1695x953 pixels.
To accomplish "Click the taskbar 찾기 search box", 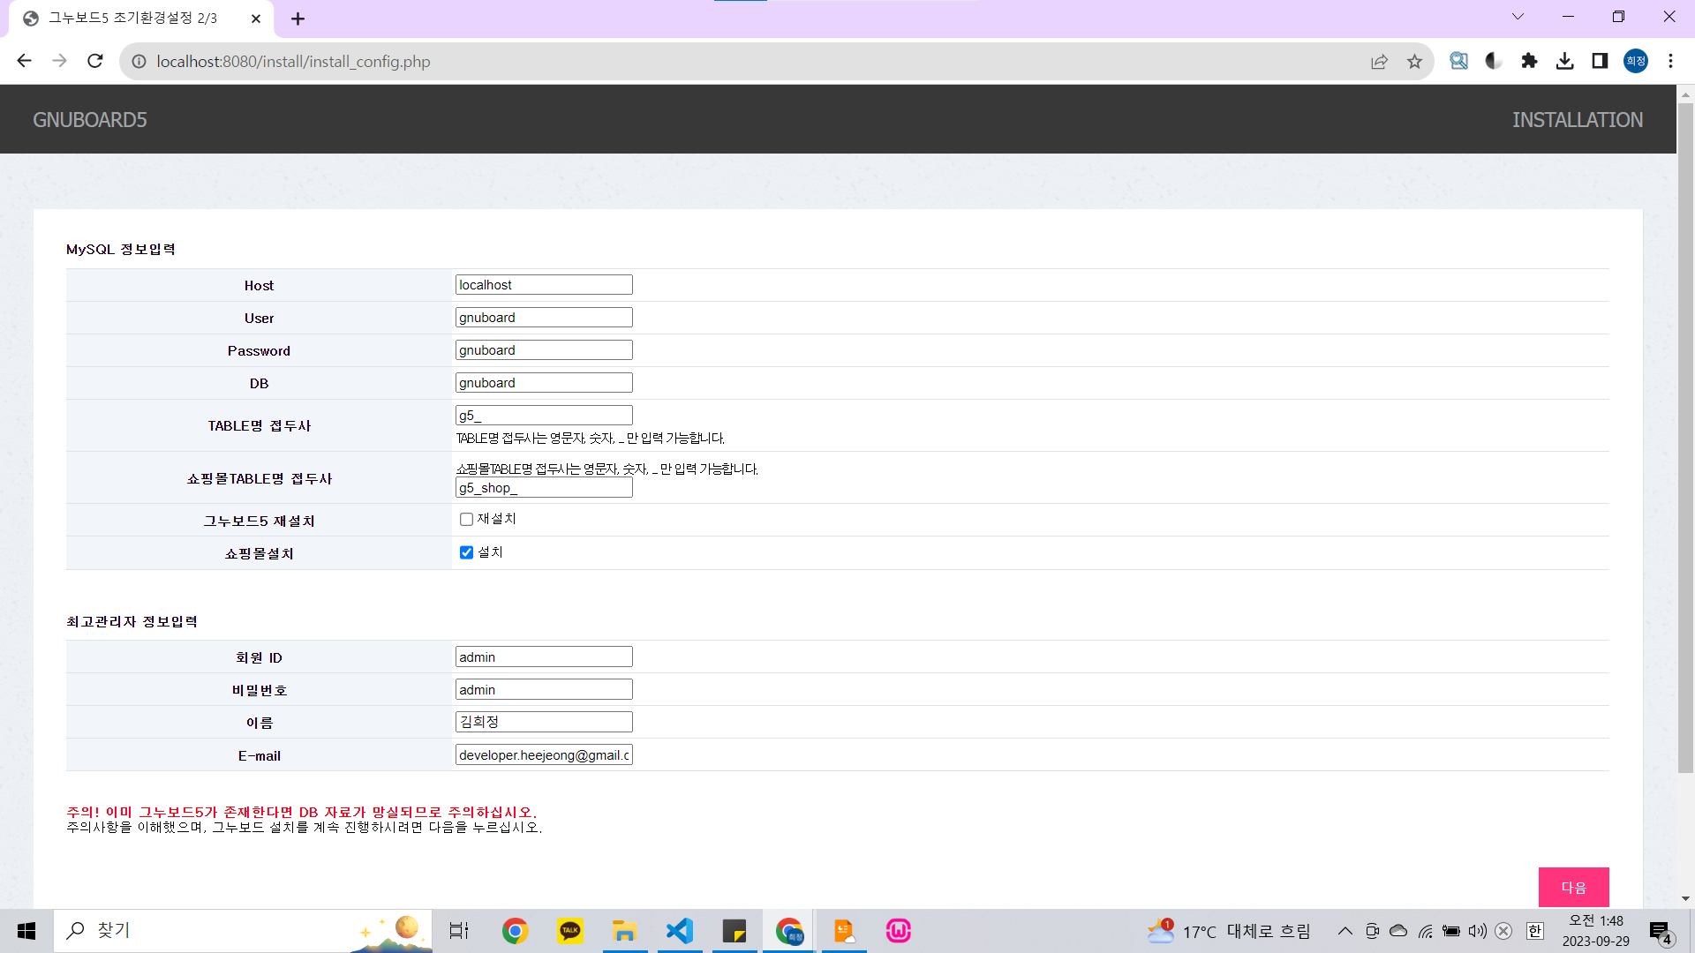I will pyautogui.click(x=243, y=931).
